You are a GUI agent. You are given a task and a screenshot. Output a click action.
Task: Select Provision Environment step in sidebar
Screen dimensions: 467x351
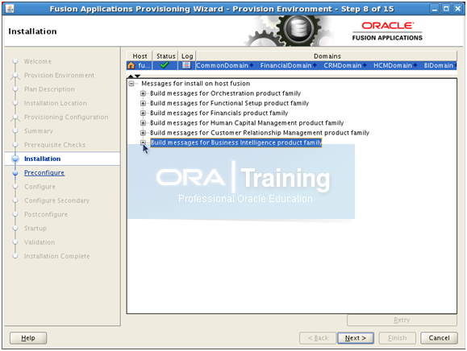pos(59,76)
